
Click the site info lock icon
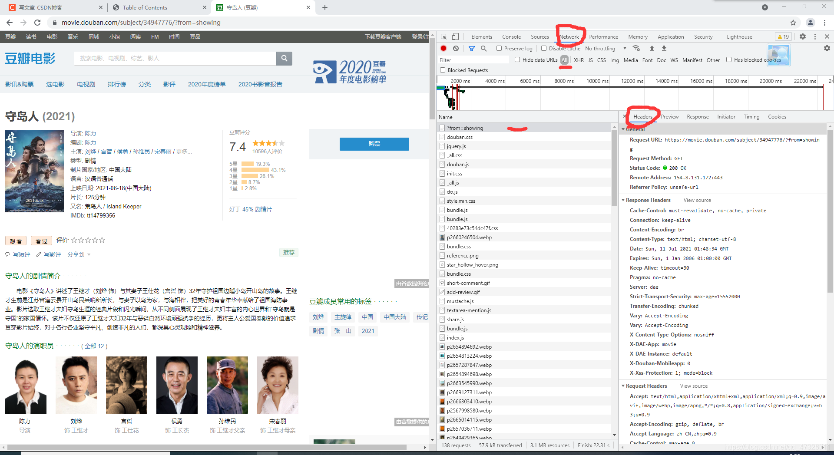tap(54, 23)
